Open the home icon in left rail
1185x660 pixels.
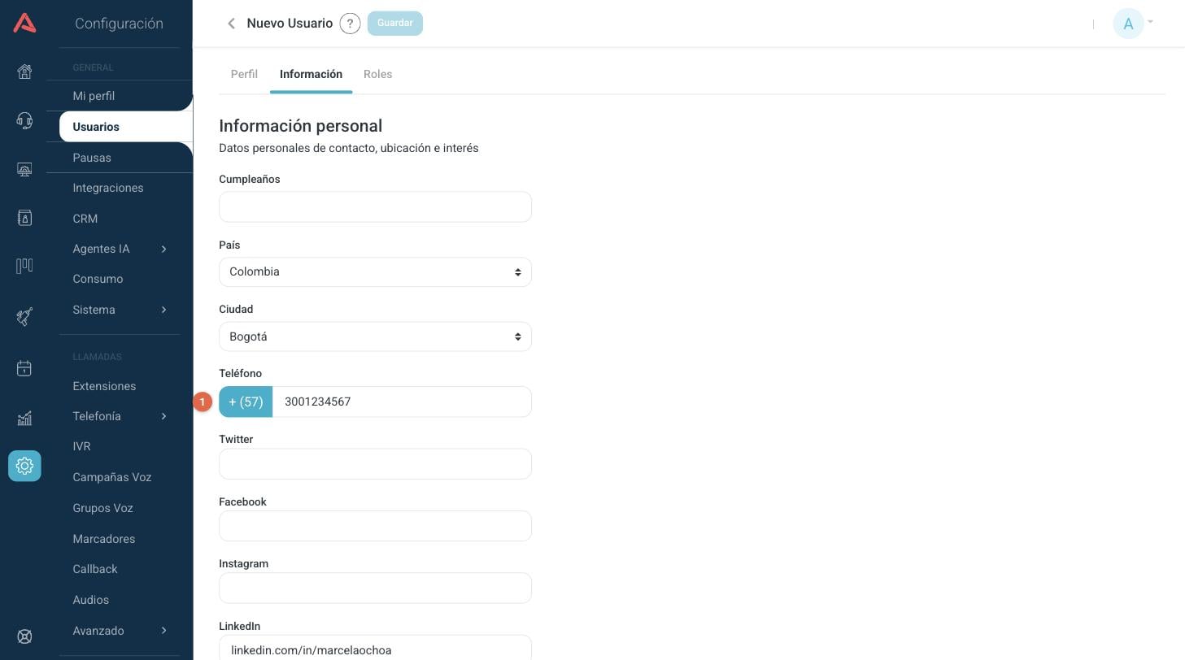pos(24,72)
